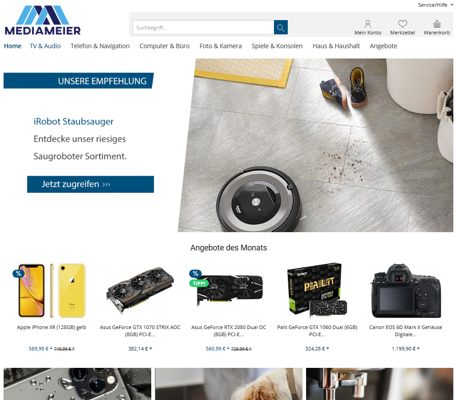Click the Mein Konto label
Image resolution: width=456 pixels, height=400 pixels.
(368, 33)
